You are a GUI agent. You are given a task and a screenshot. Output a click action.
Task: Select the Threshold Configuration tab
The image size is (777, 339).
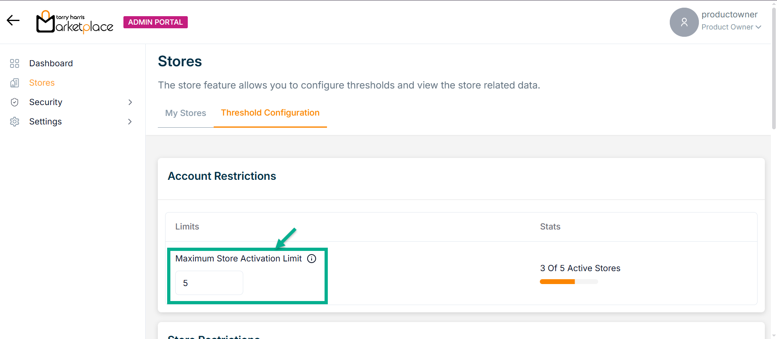click(270, 113)
